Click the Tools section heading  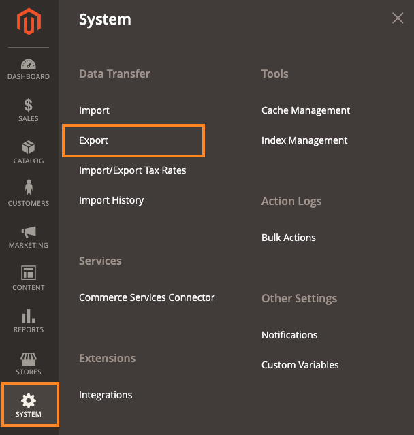pos(274,74)
